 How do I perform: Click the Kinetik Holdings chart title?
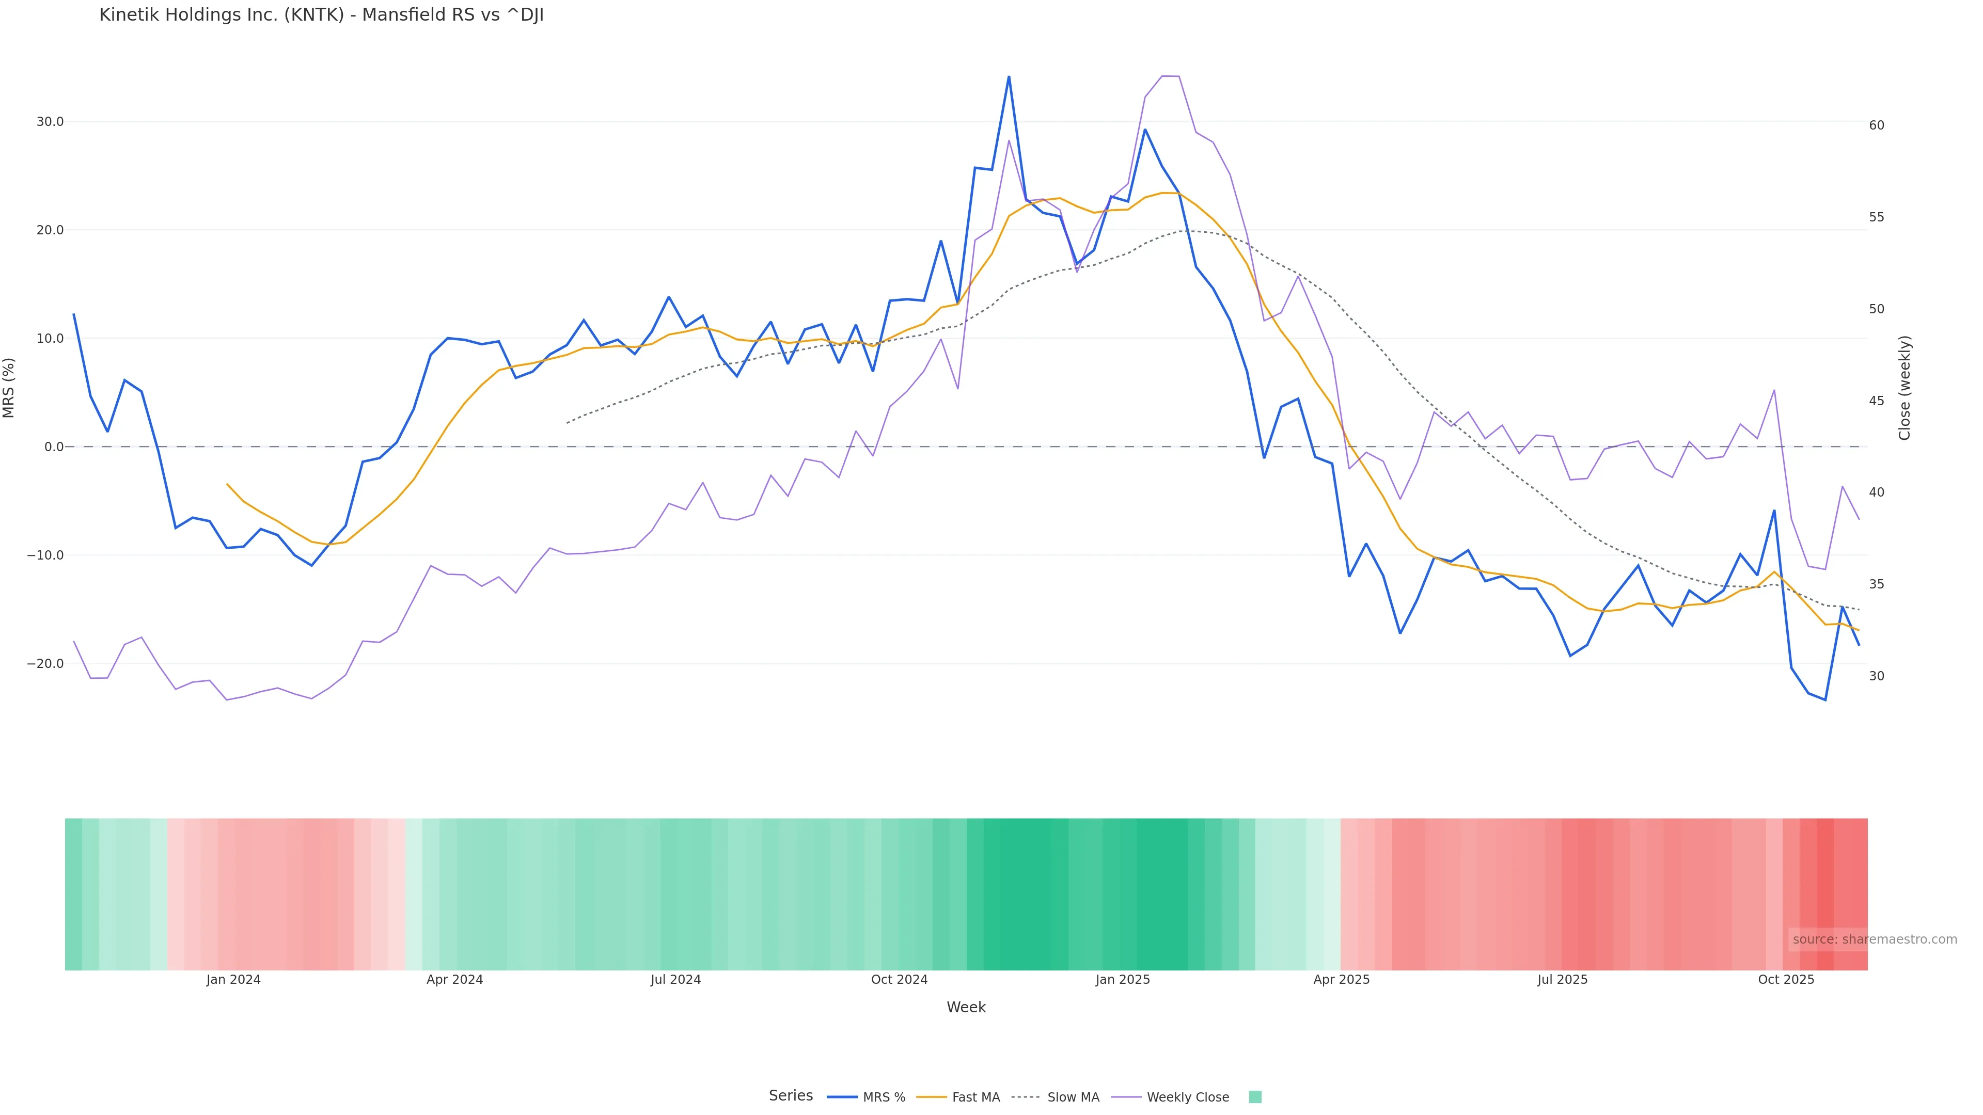click(321, 15)
